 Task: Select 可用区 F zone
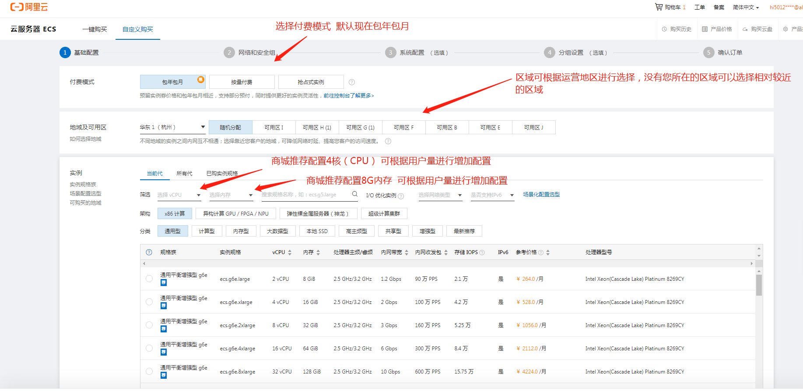point(403,127)
